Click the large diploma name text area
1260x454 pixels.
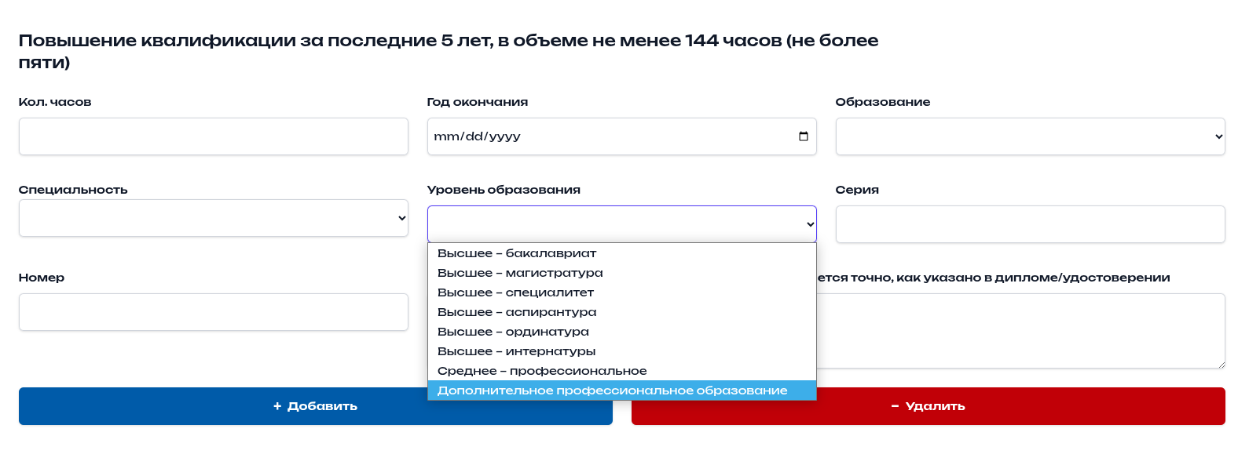tap(1020, 330)
